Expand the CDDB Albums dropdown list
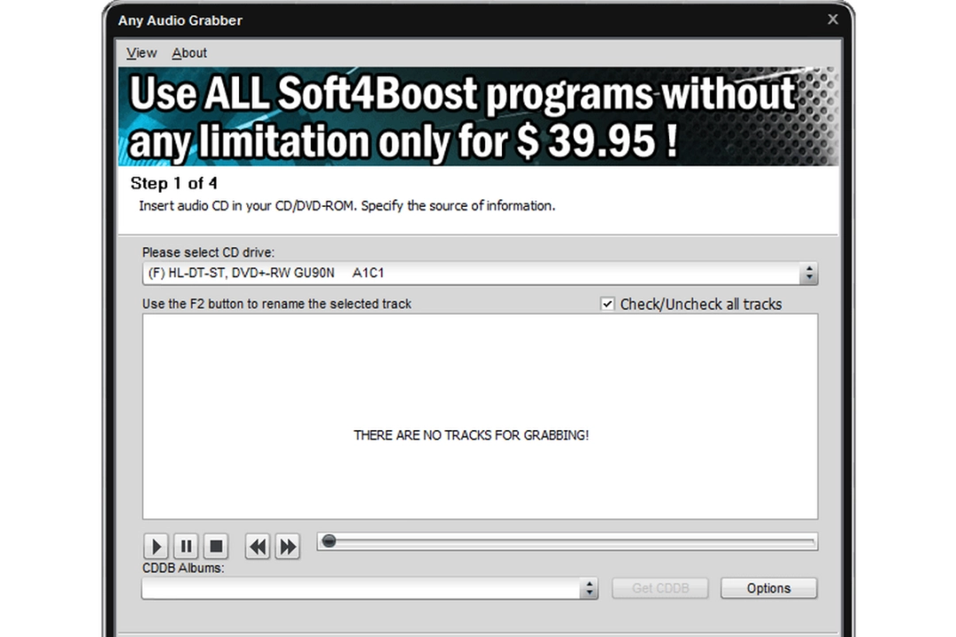The height and width of the screenshot is (637, 956). coord(589,587)
